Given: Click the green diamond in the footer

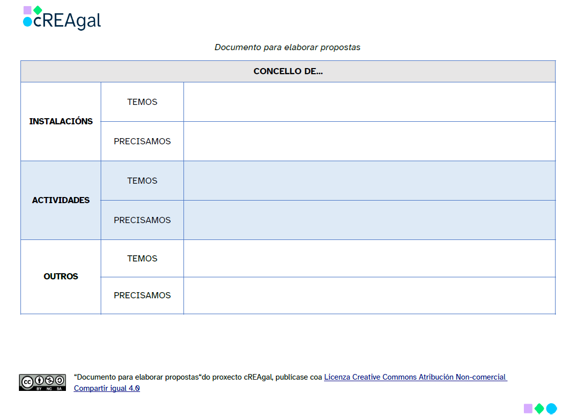Looking at the screenshot, I should click(x=539, y=408).
